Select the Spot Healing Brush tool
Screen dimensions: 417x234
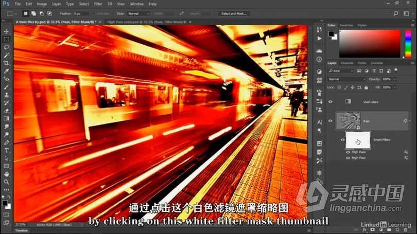click(x=6, y=79)
